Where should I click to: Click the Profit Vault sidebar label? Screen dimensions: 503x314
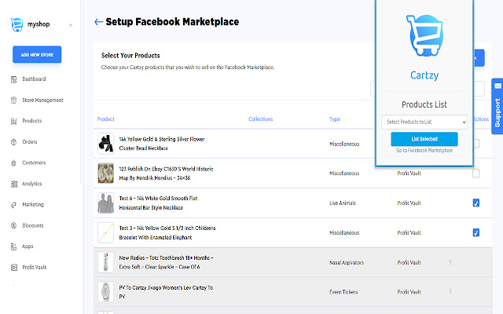(x=35, y=267)
